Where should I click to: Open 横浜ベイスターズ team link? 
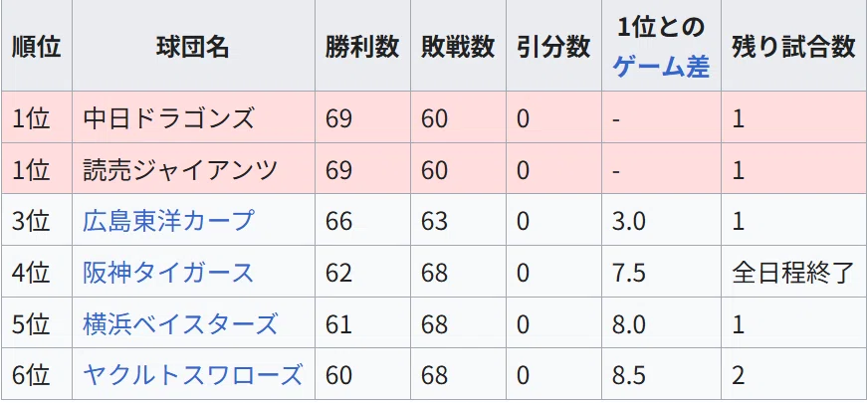click(180, 324)
